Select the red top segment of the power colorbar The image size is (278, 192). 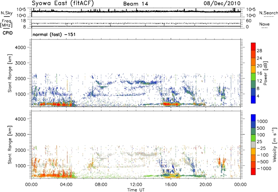(253, 46)
